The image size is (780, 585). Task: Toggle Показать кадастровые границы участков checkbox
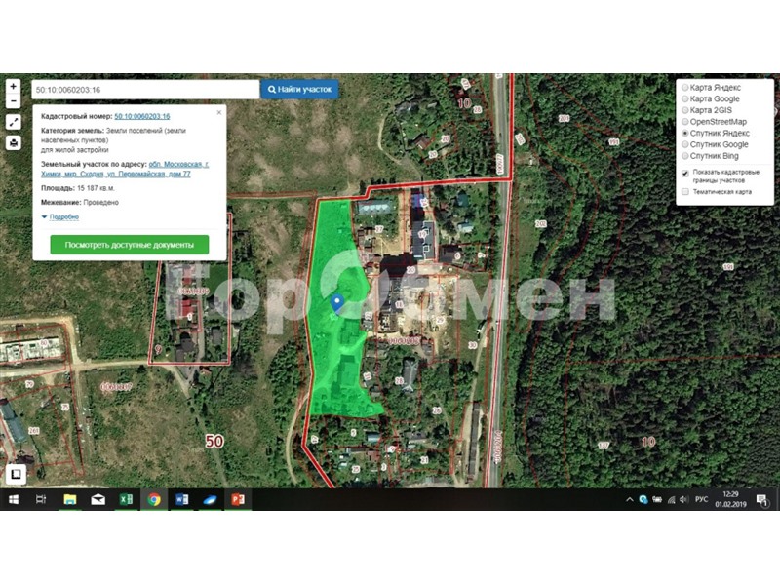(685, 174)
